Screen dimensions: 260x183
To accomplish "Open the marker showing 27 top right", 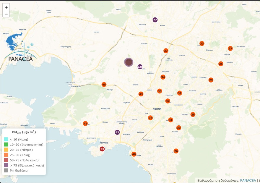I will tap(230, 48).
